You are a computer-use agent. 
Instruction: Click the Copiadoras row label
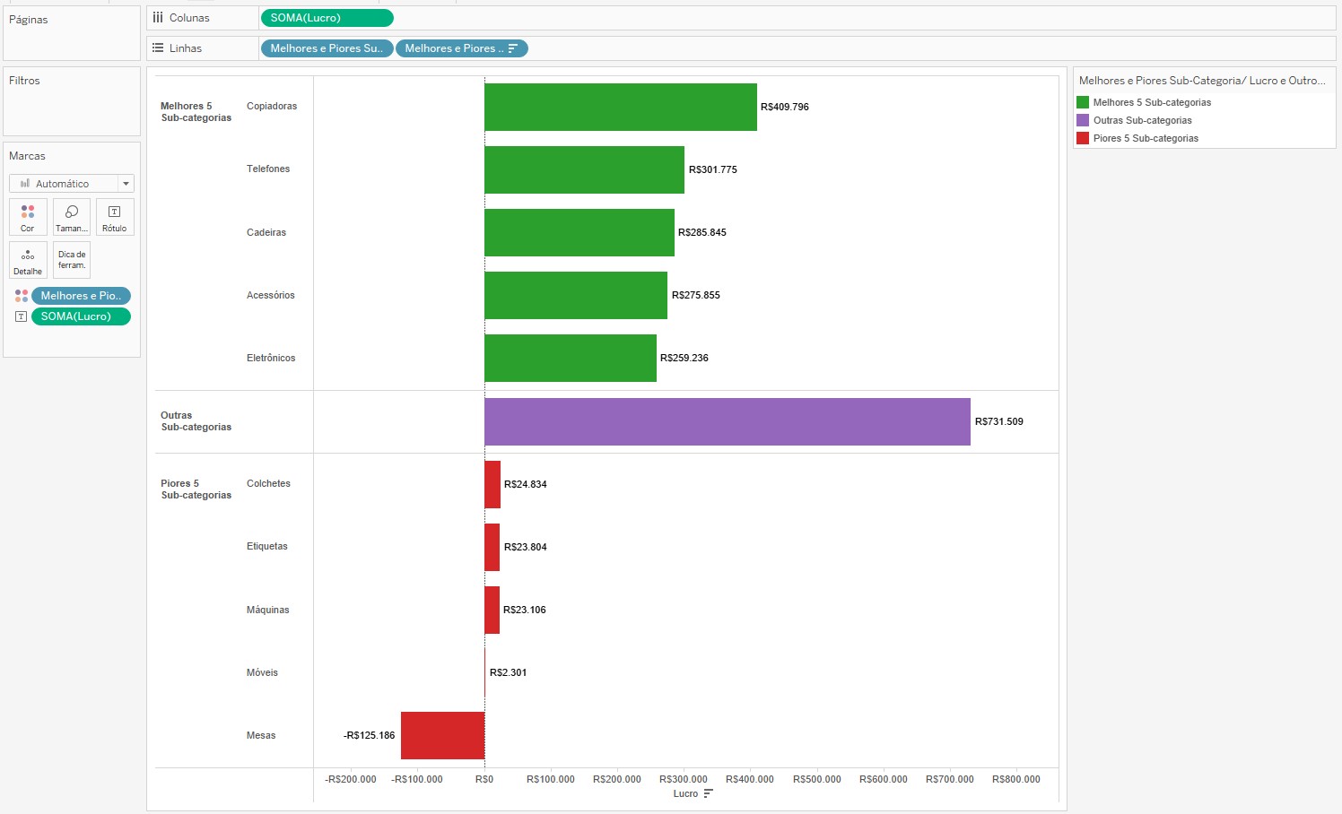point(272,107)
